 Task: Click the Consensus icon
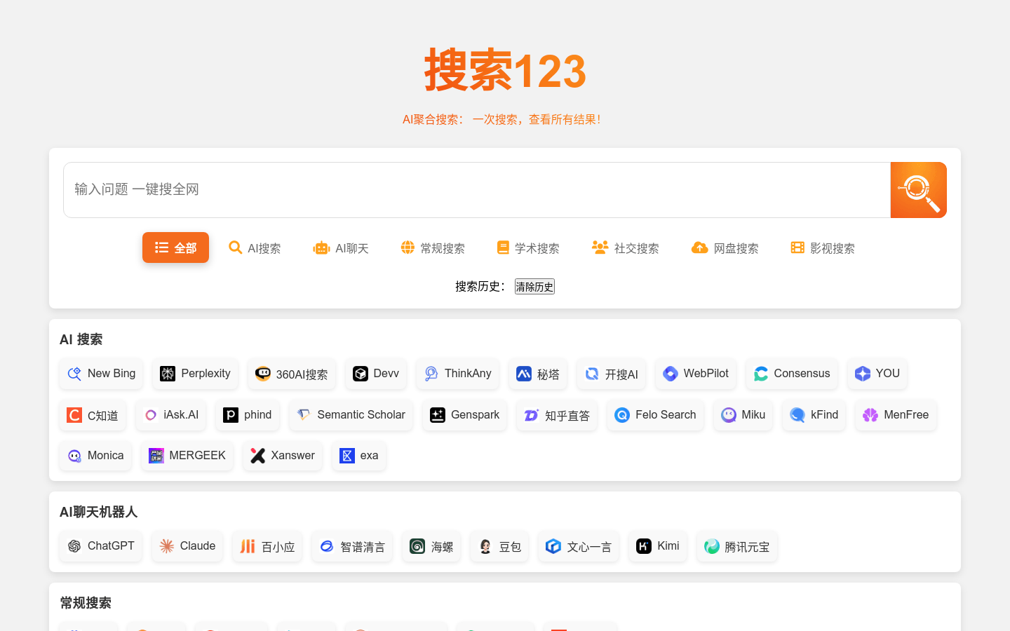(761, 374)
